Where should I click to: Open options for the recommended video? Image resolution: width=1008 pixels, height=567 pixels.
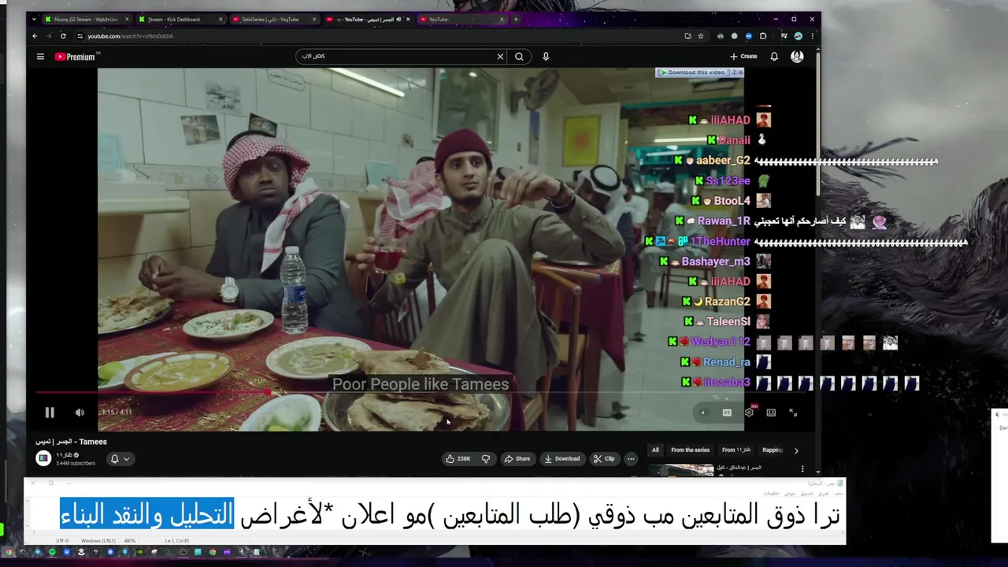click(802, 469)
